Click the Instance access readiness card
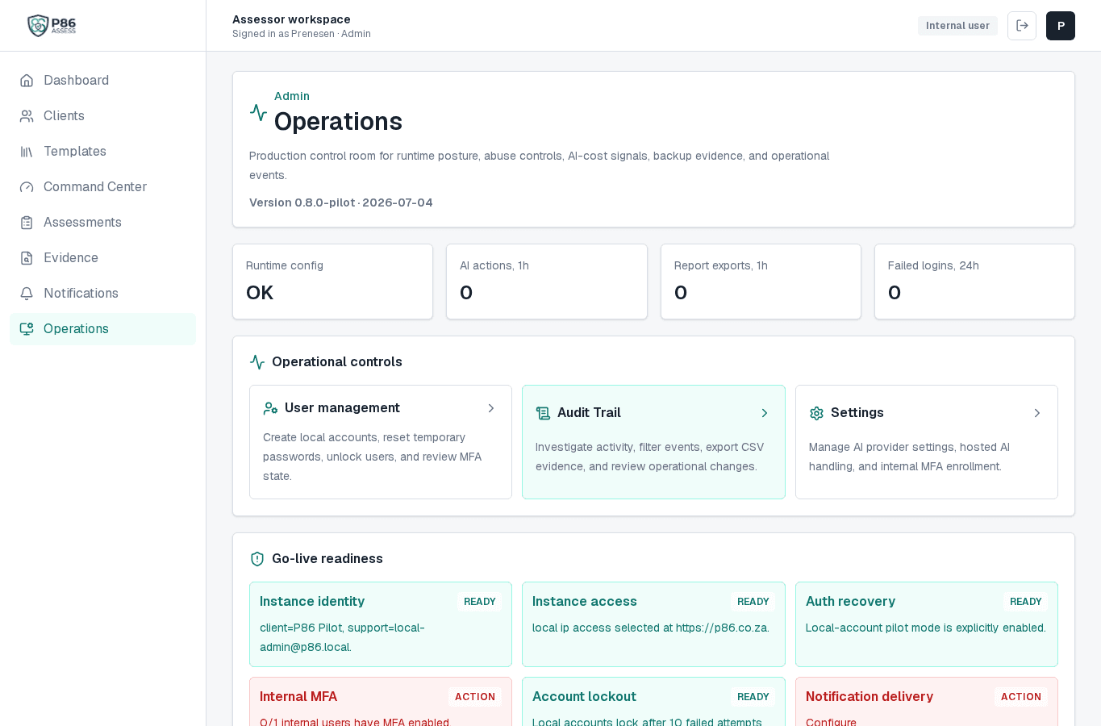Image resolution: width=1101 pixels, height=726 pixels. 653,624
